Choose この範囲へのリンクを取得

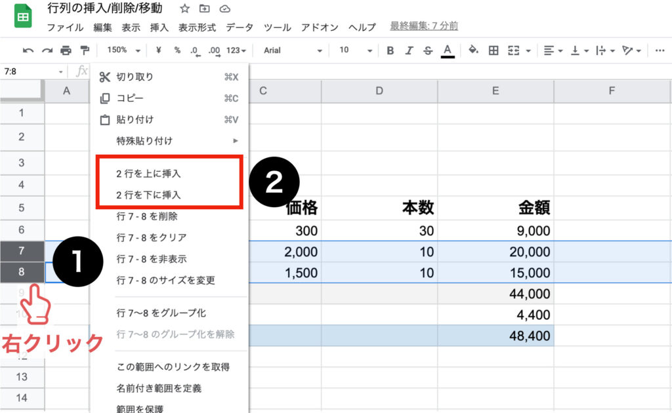click(170, 366)
